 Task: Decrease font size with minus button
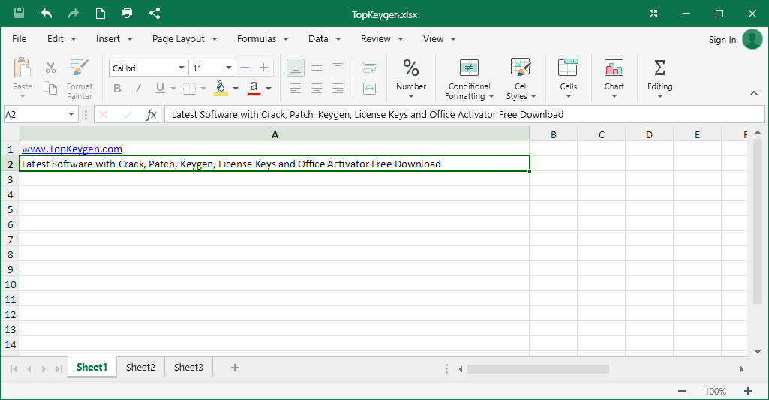click(245, 68)
